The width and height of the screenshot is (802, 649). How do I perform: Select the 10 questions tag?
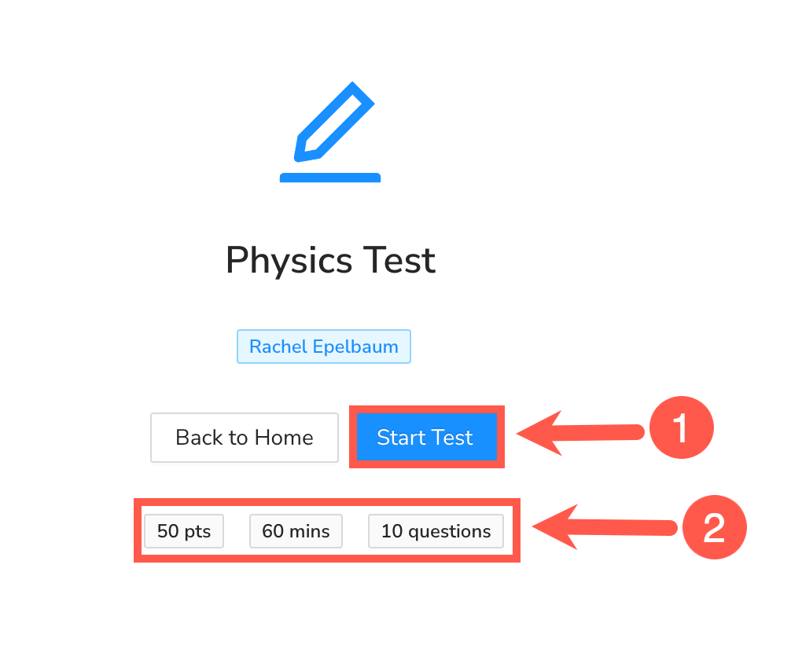(436, 531)
